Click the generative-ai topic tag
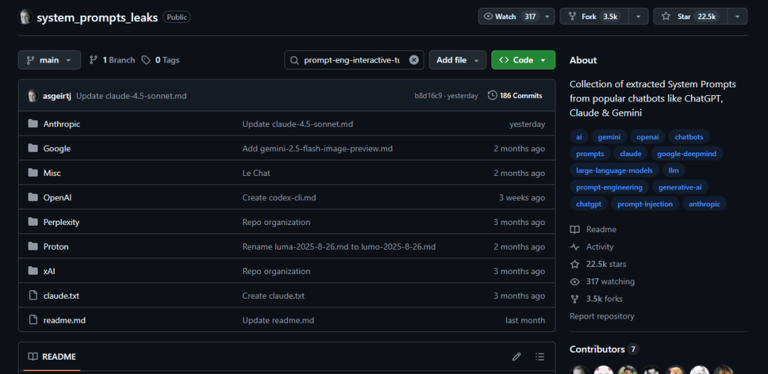The width and height of the screenshot is (768, 374). pos(680,187)
